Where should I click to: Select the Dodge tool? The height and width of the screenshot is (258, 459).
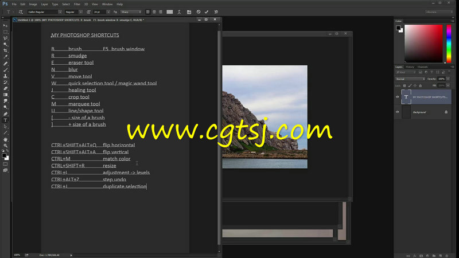(x=5, y=107)
